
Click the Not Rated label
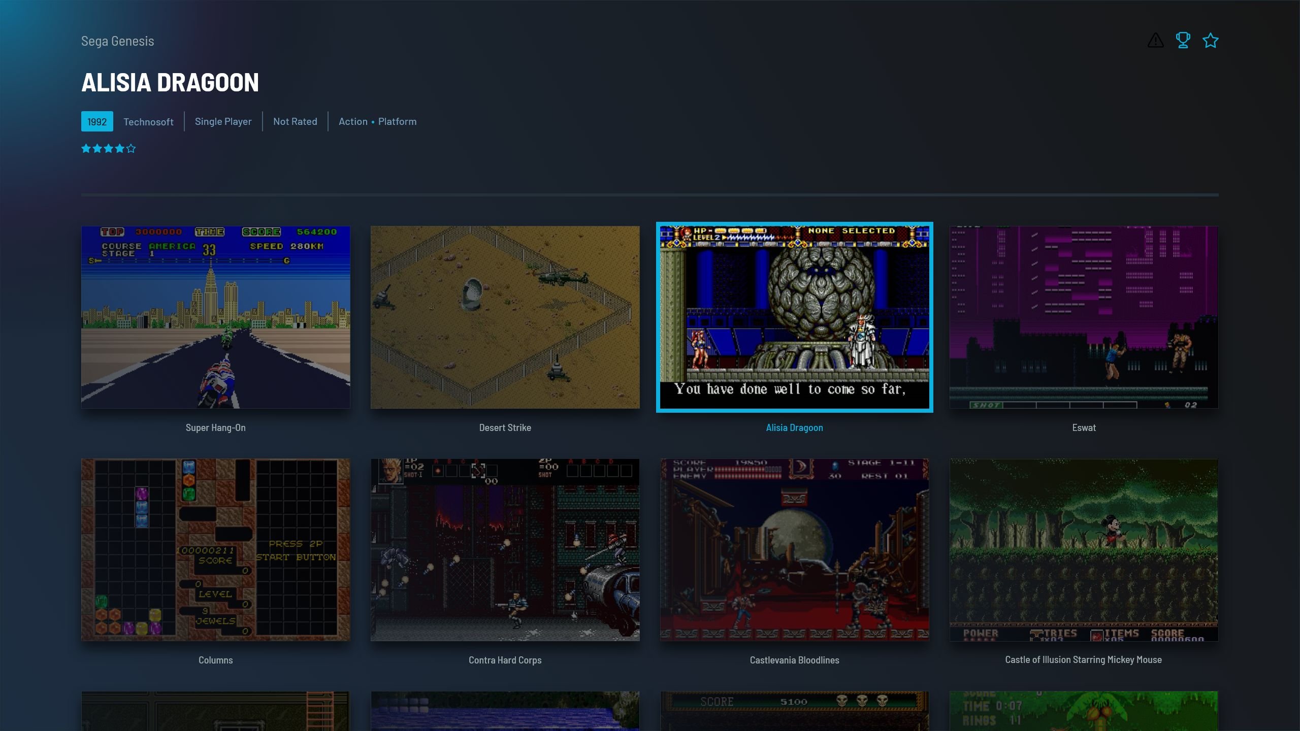pos(295,121)
